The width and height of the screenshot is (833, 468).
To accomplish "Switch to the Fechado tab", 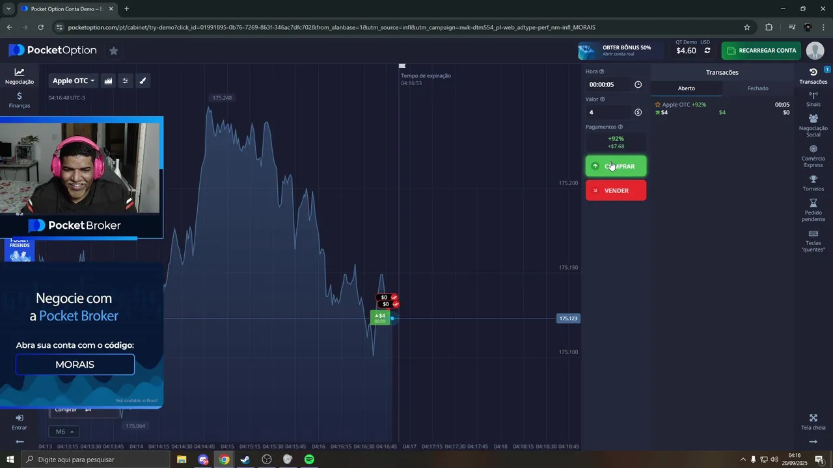I will [758, 88].
